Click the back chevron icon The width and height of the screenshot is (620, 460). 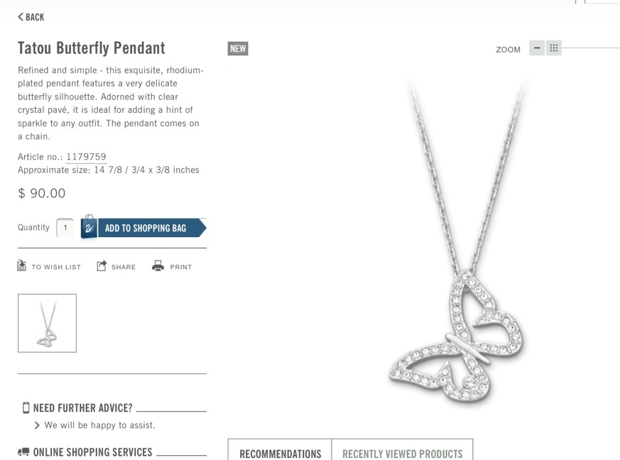point(21,16)
